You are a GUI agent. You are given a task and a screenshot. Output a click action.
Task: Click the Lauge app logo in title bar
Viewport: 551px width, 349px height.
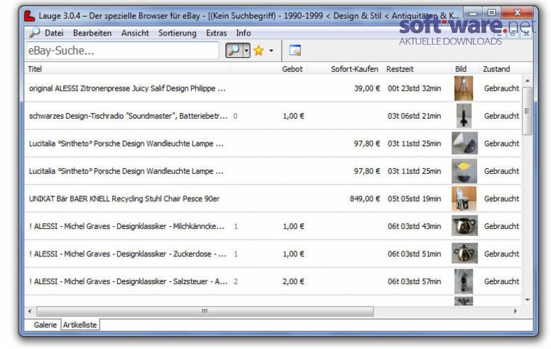coord(30,16)
